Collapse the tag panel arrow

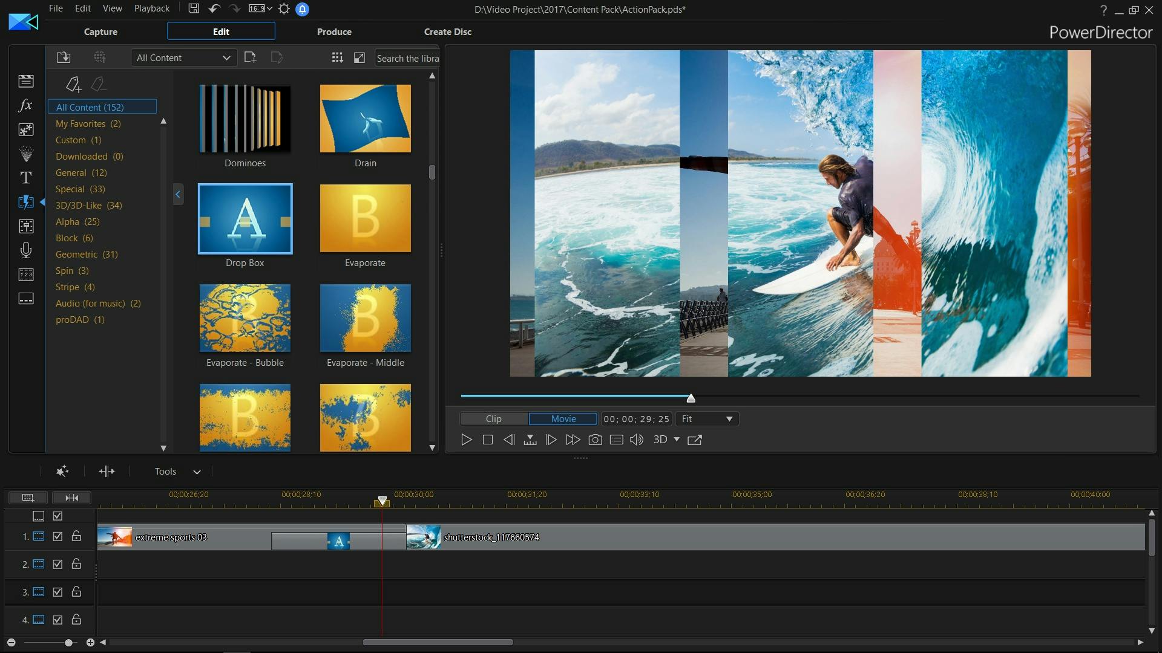coord(178,194)
